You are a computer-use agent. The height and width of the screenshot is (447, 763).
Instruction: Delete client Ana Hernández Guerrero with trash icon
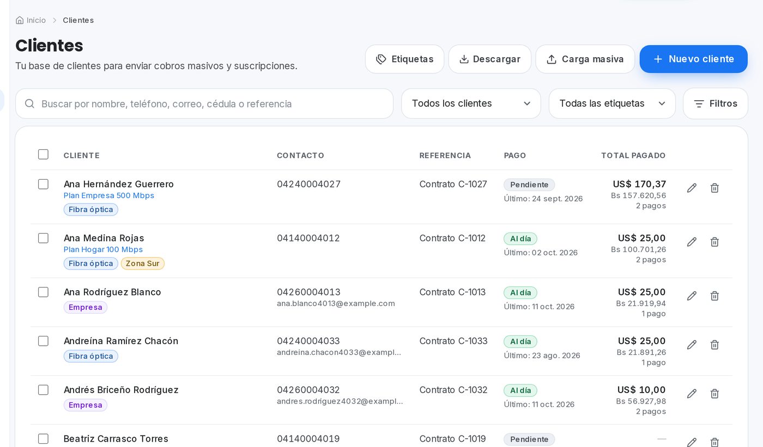[714, 188]
